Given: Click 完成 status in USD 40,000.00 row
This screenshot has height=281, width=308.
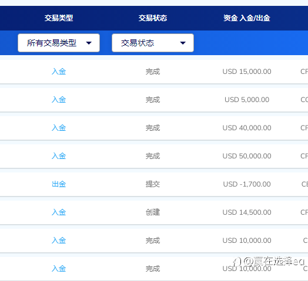Looking at the screenshot, I should [x=153, y=128].
